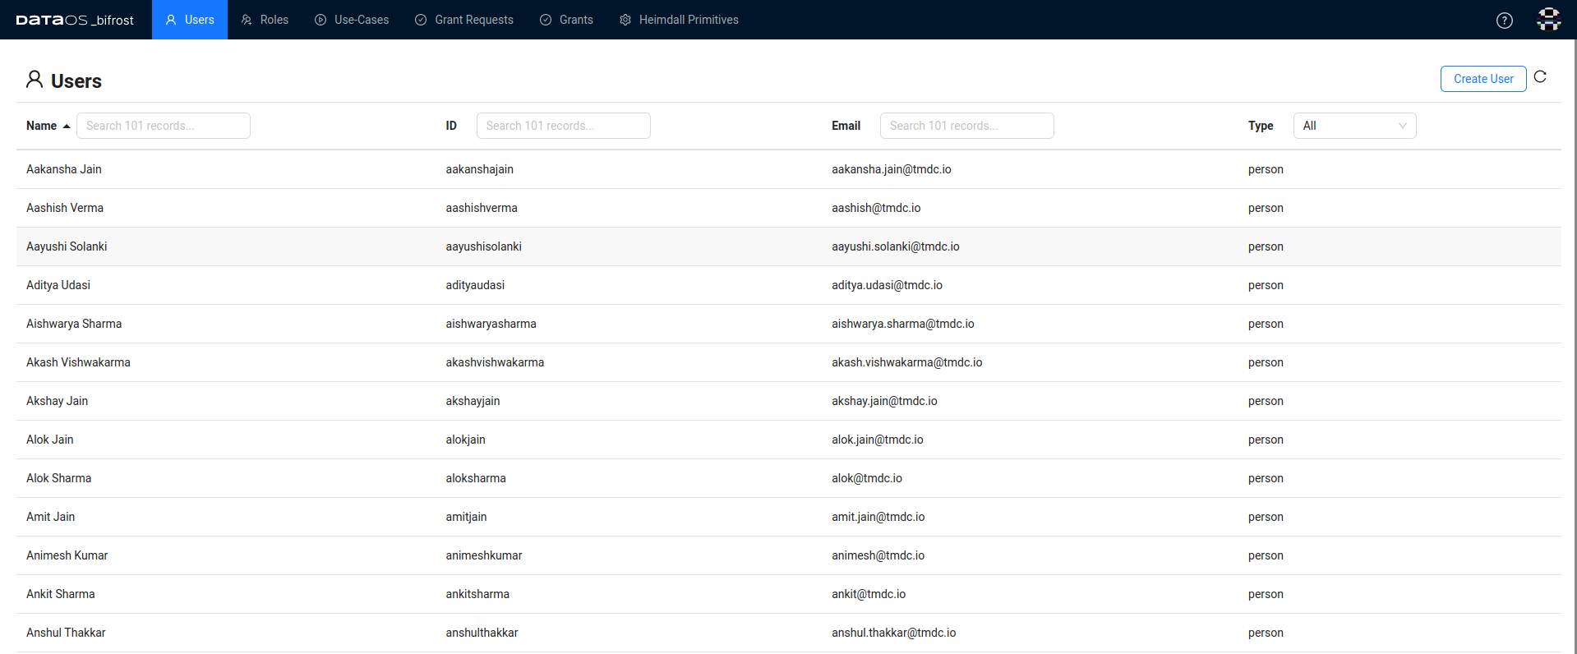Switch to the Users tab
The image size is (1577, 654).
190,20
